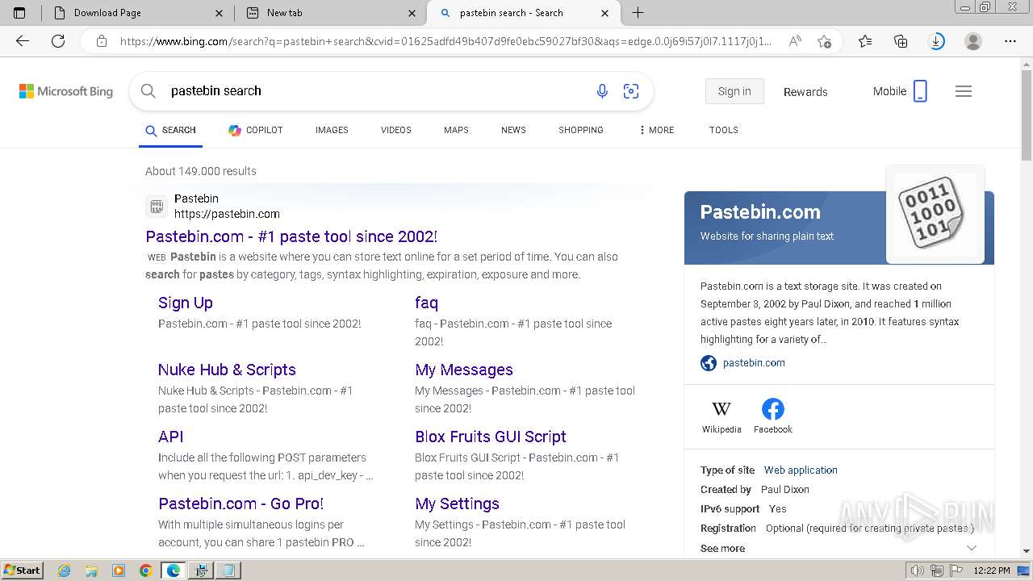The height and width of the screenshot is (581, 1033).
Task: Click inside the Bing search text field
Action: [x=375, y=91]
